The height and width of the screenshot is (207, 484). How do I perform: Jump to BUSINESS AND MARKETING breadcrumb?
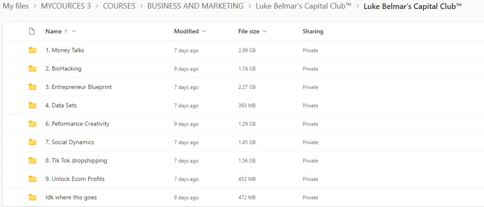195,6
